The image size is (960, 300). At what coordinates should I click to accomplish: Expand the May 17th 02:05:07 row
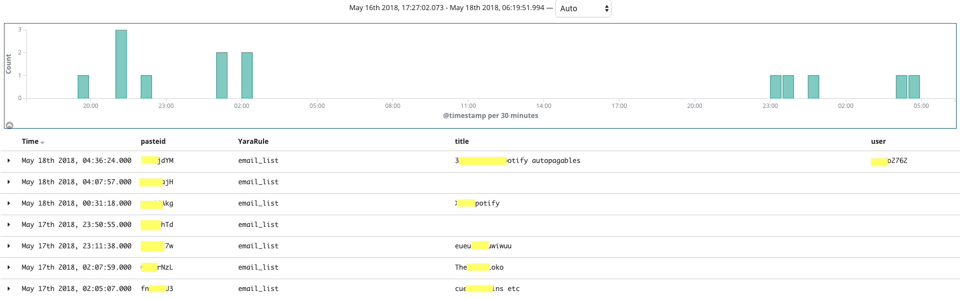[x=9, y=289]
